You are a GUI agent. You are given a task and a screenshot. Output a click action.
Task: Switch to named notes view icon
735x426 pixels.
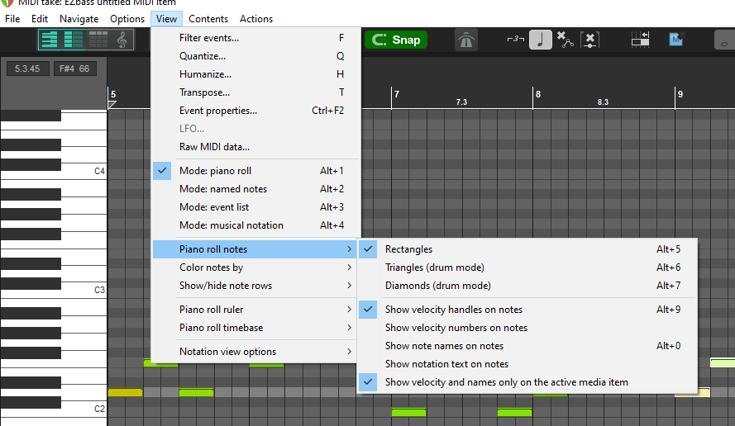pos(74,40)
